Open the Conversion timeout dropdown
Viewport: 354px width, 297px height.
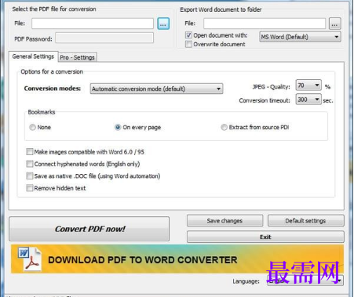click(308, 100)
